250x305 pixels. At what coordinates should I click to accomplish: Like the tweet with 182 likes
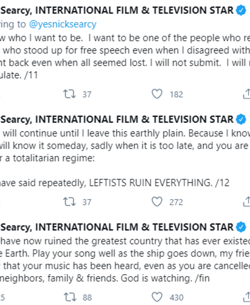point(157,94)
